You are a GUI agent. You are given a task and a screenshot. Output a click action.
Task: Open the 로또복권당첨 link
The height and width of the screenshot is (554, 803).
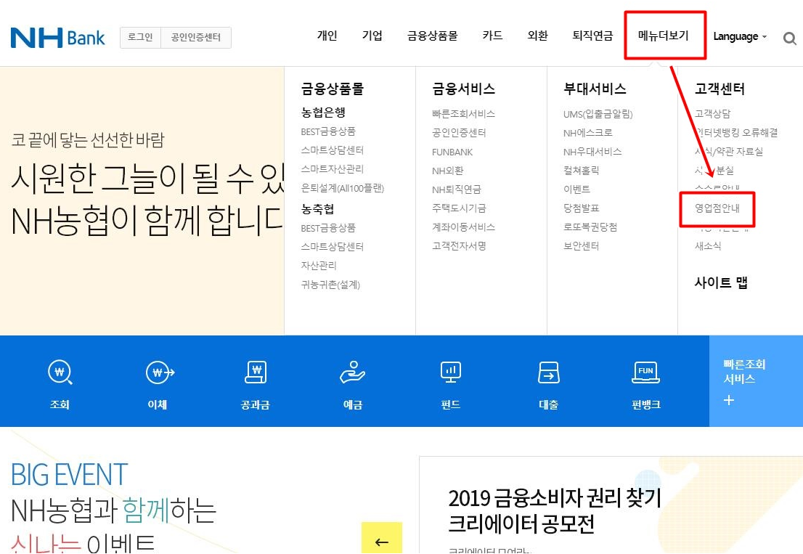(x=590, y=227)
